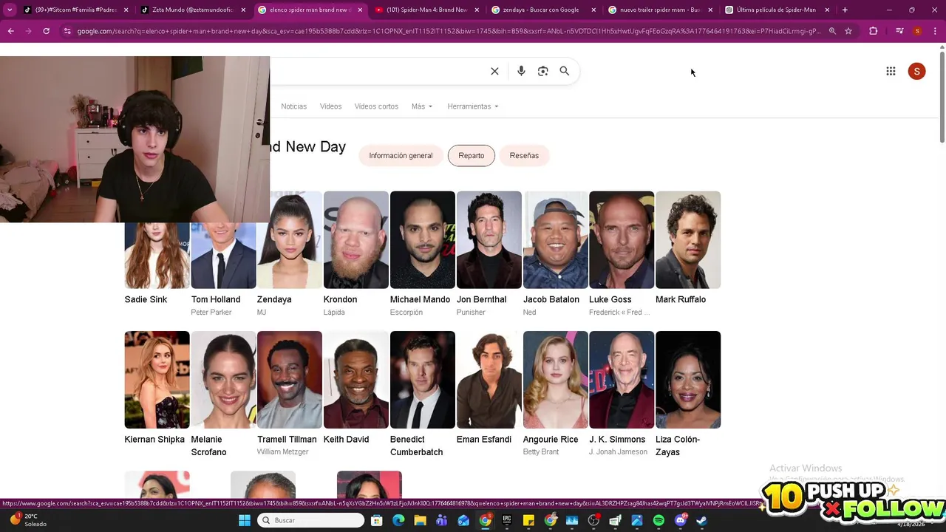
Task: Open Sticky Notes from the taskbar
Action: tap(528, 520)
